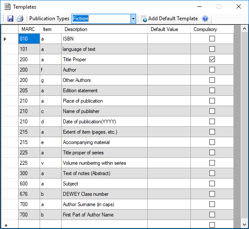Select the Fiction publication type field
Image resolution: width=249 pixels, height=229 pixels.
coord(101,19)
